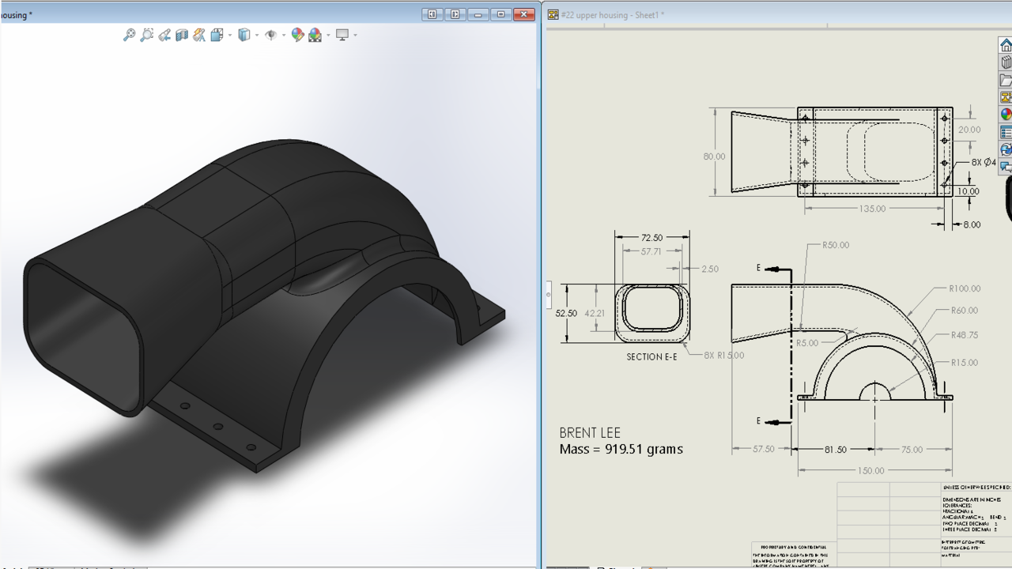
Task: Select the 52.50 section height dimension
Action: click(566, 313)
